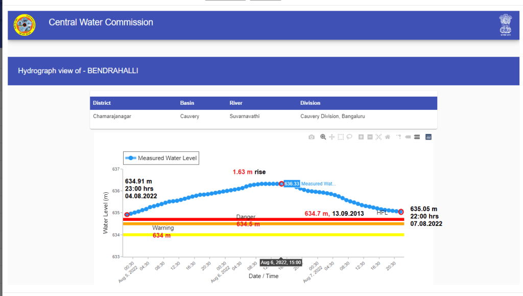This screenshot has width=523, height=296.
Task: Activate the Box Select tool
Action: (x=341, y=137)
